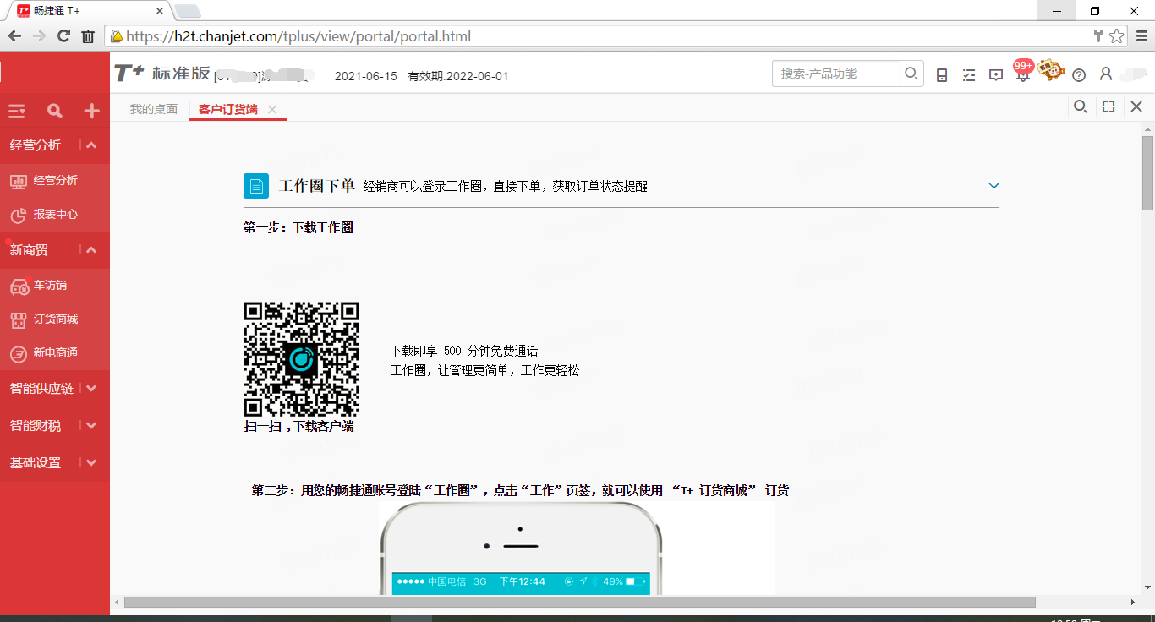Open 车访销 car icon item
1155x622 pixels.
(x=19, y=286)
